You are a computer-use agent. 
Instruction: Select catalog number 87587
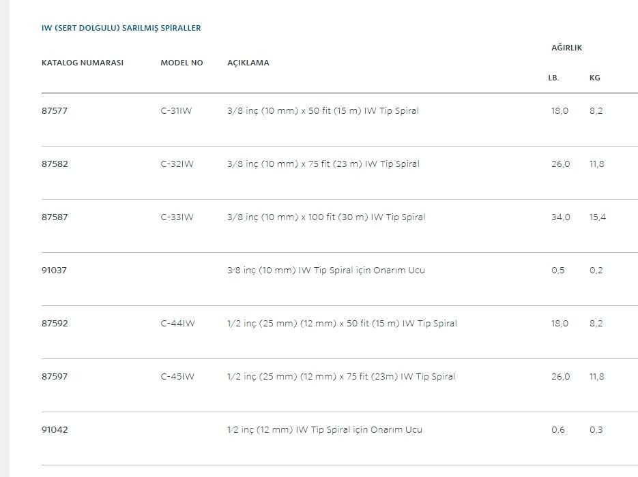tap(55, 217)
